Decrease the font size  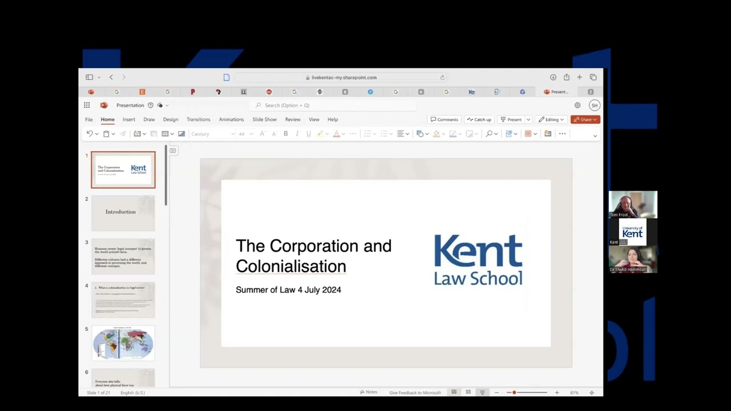(x=274, y=134)
